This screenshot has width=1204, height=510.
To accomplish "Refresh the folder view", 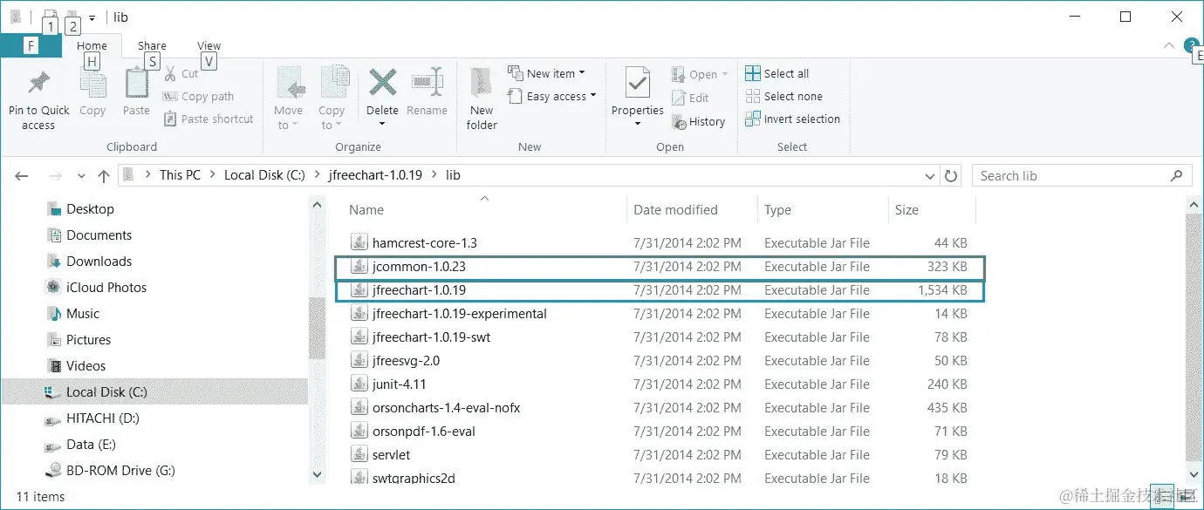I will pos(951,176).
